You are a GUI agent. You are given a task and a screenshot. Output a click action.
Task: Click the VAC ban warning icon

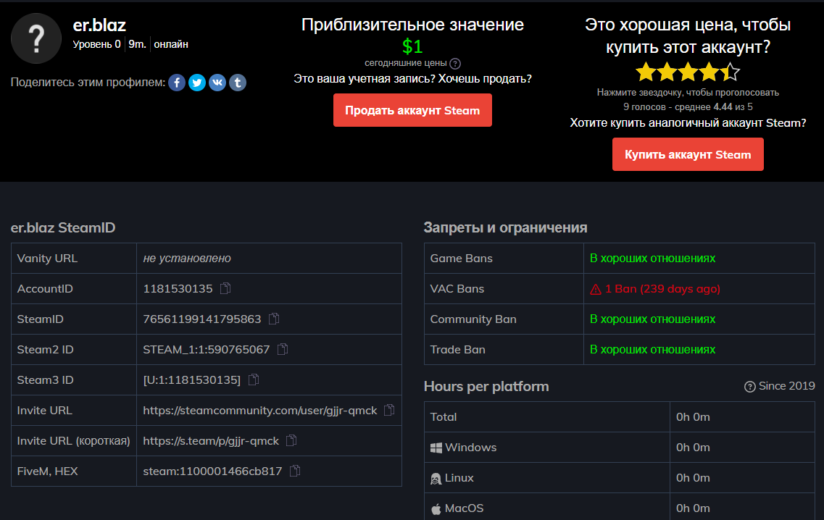pyautogui.click(x=596, y=290)
